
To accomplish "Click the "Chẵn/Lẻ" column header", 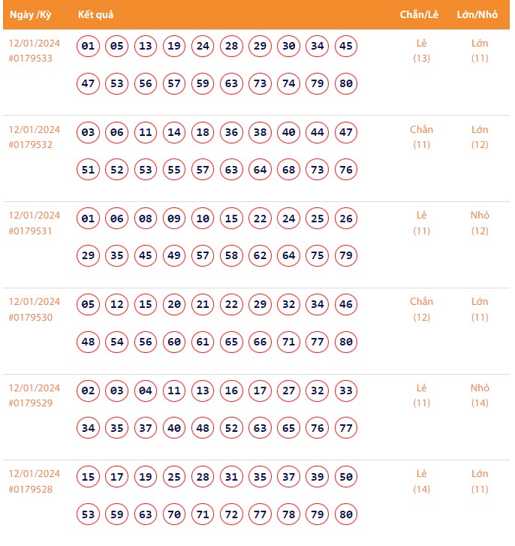I will [x=419, y=15].
